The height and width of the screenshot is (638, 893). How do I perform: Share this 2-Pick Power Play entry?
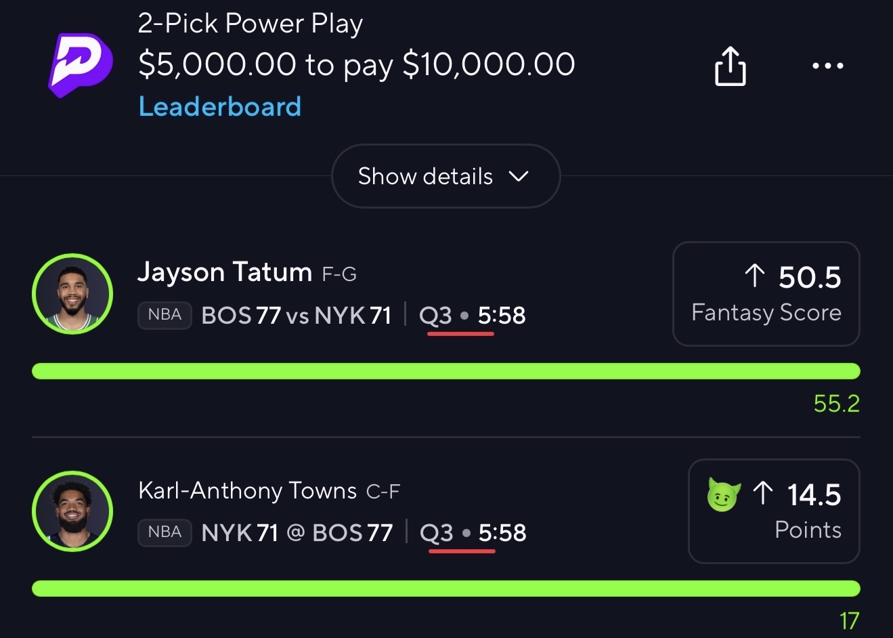point(730,66)
